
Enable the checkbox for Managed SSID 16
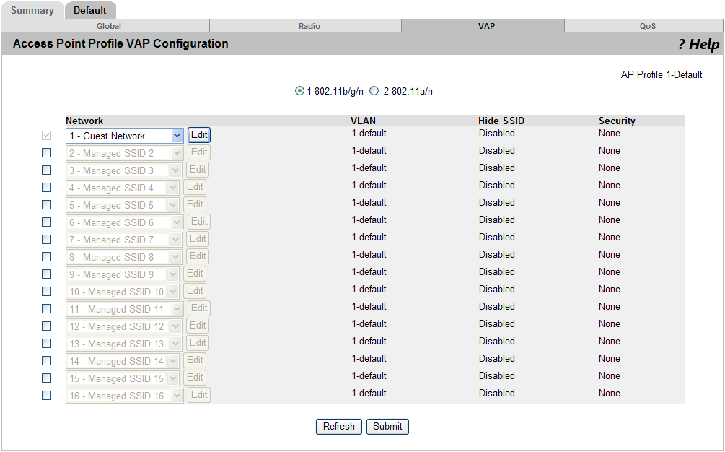coord(47,395)
